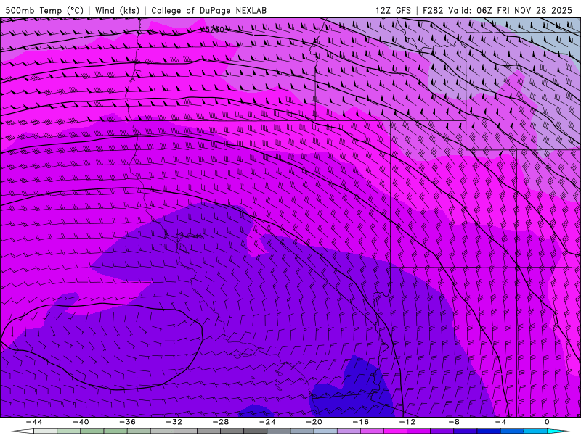Click the '-12' legend value
The image size is (581, 435).
(x=407, y=422)
